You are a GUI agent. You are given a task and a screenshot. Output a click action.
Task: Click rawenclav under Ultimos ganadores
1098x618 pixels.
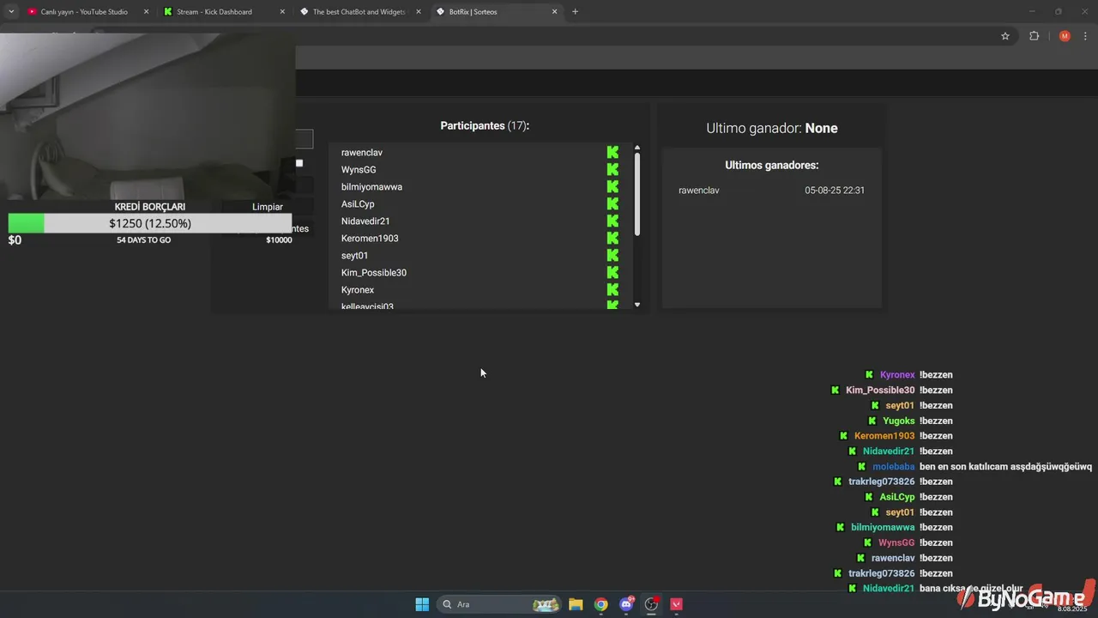point(699,191)
